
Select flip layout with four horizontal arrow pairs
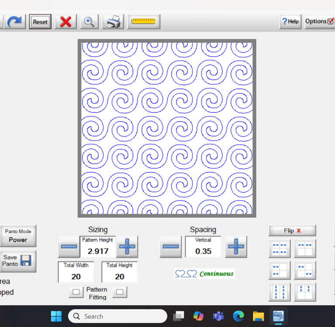point(280,249)
